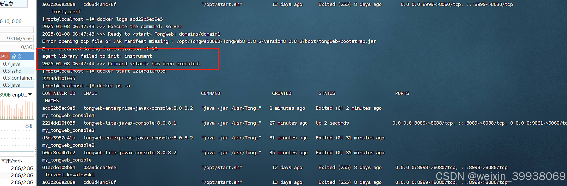Click 'Exited (0) 2 minutes ago' status
Screen dimensions: 567x186
349,108
